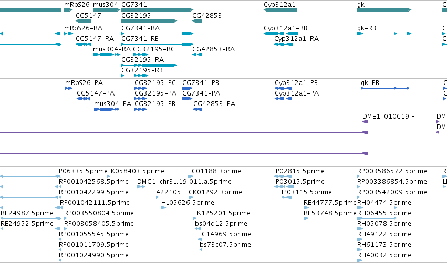Click DMG1-chr3L.19.011.a.5prime feature
Screen dimensions: 447x263
141,187
